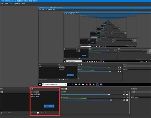Open the scene transition type dropdown
The width and height of the screenshot is (151, 118).
141,92
